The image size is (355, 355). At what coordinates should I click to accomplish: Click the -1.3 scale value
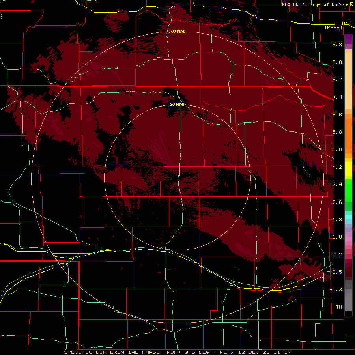336,290
